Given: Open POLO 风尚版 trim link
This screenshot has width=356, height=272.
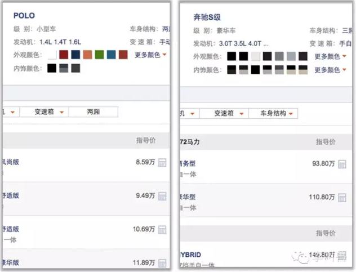Looking at the screenshot, I should pyautogui.click(x=11, y=162).
